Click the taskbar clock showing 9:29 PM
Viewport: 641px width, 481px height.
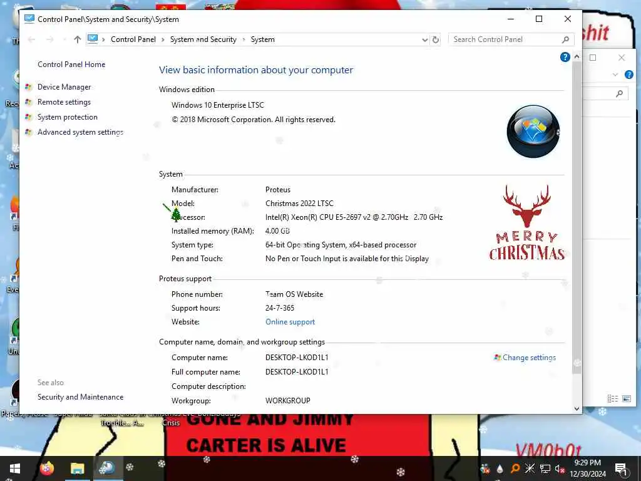pos(587,468)
